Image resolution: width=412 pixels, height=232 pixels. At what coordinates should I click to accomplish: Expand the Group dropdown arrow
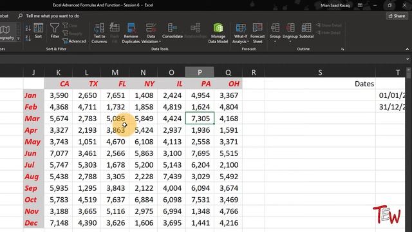275,41
